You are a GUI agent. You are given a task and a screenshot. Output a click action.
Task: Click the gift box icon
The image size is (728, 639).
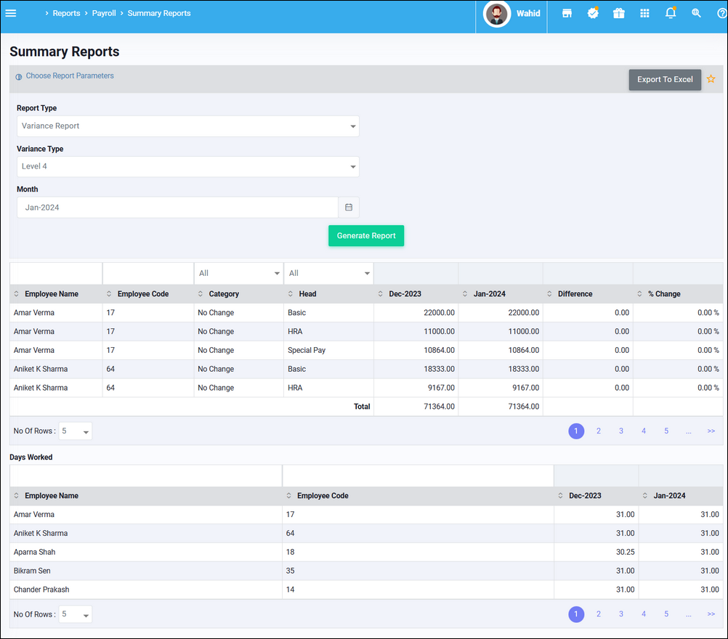pos(618,13)
